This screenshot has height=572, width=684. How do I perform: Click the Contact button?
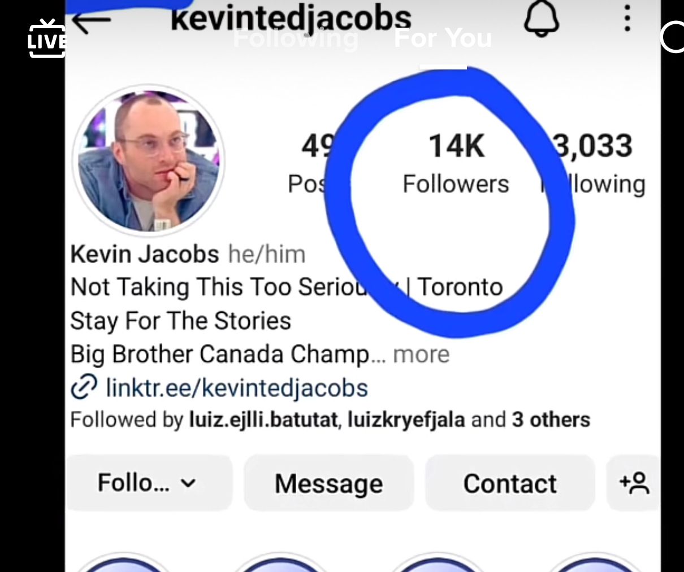[510, 484]
